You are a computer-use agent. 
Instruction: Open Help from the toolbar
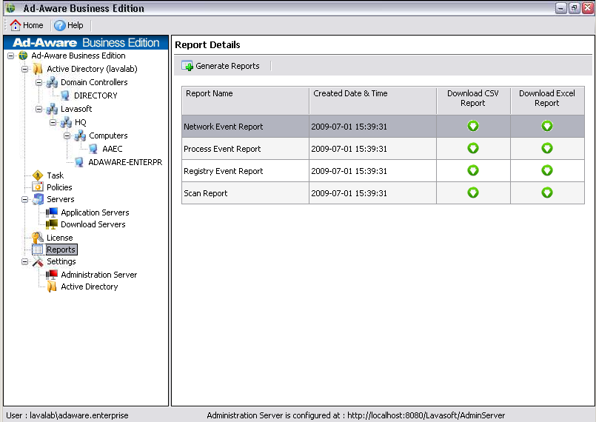coord(69,25)
